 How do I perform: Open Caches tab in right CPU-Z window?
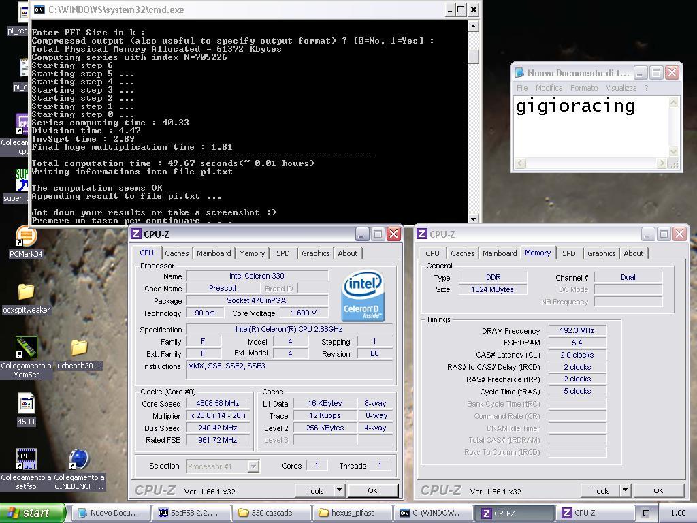pyautogui.click(x=462, y=253)
